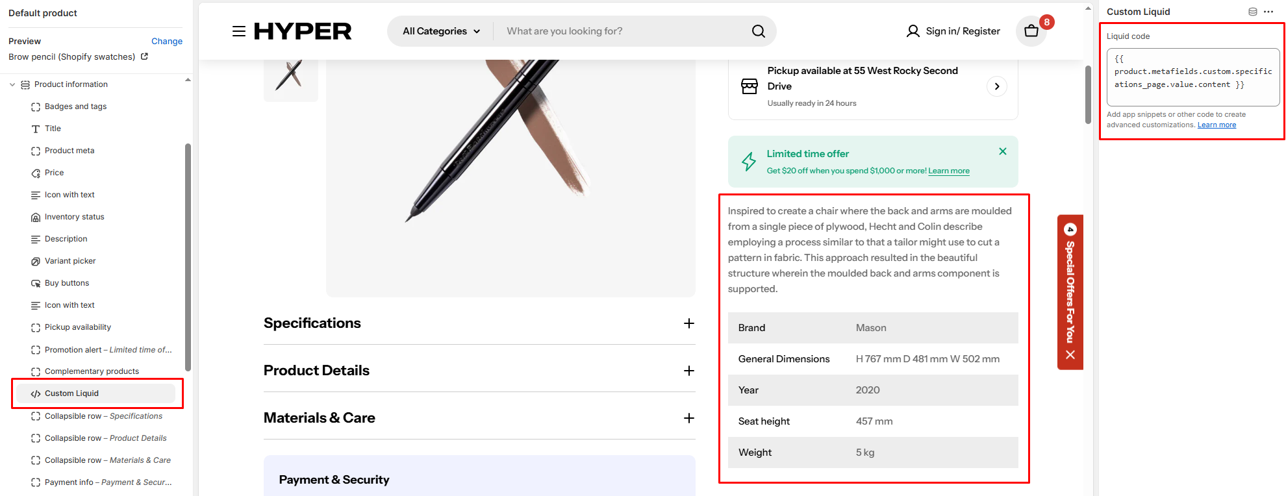Select the Variant picker block
1286x496 pixels.
click(70, 261)
